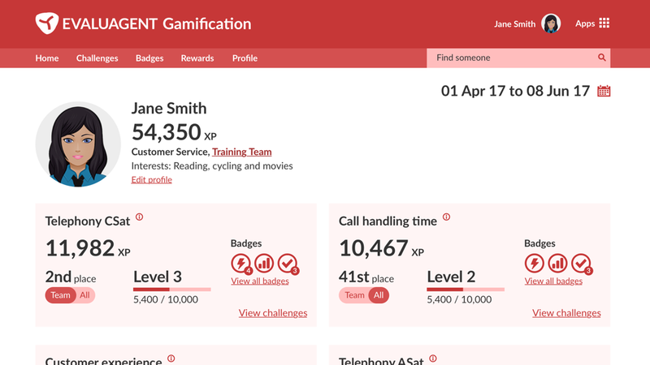
Task: Open the Badges tab
Action: [x=149, y=58]
